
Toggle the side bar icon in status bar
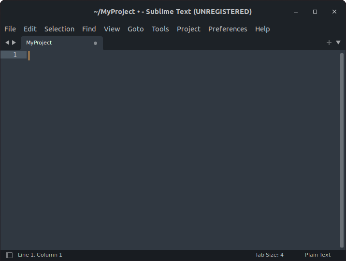tap(9, 255)
